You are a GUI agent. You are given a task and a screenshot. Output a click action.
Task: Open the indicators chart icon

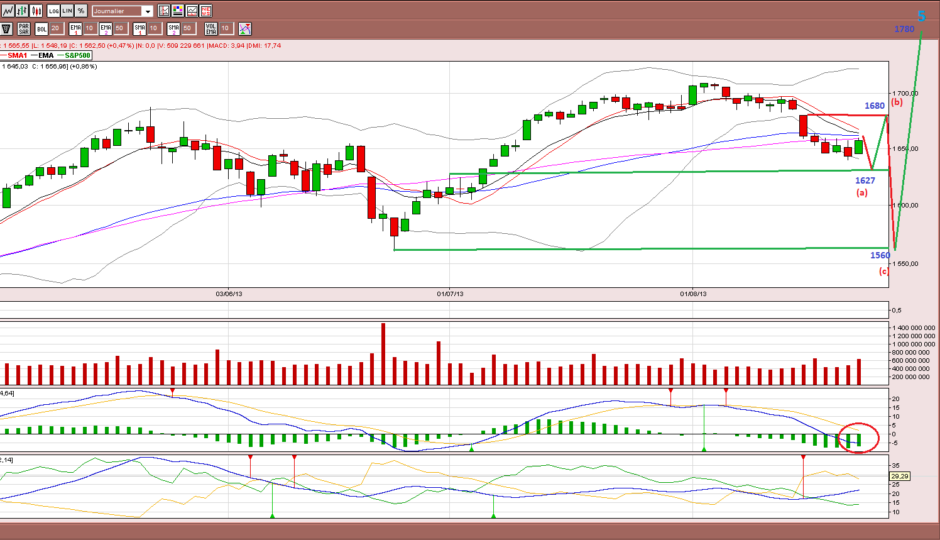pyautogui.click(x=192, y=11)
